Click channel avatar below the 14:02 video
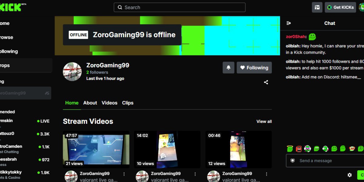Viewport: 364px width, 182px height. point(142,177)
